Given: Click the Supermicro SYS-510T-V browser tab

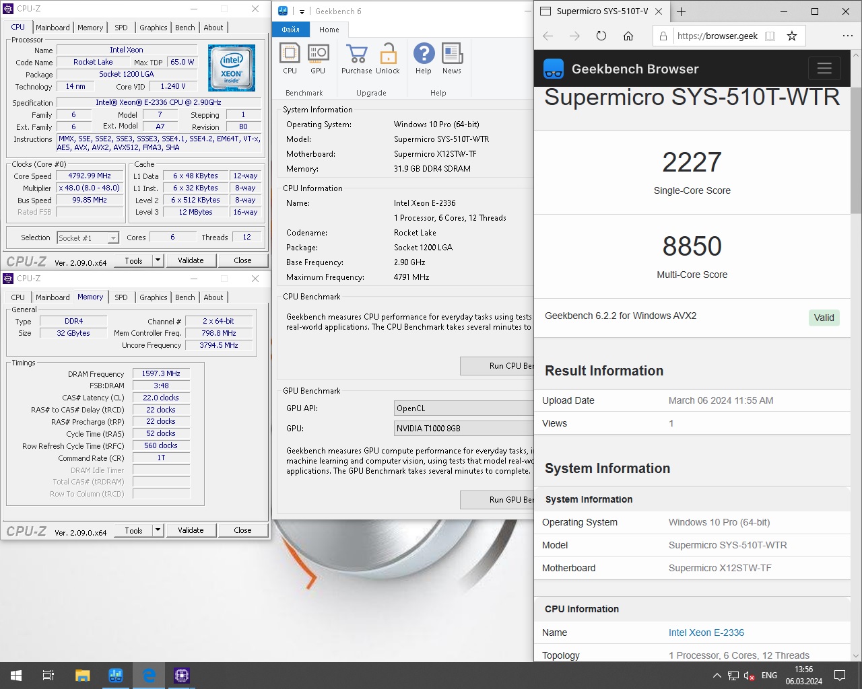Looking at the screenshot, I should tap(602, 11).
